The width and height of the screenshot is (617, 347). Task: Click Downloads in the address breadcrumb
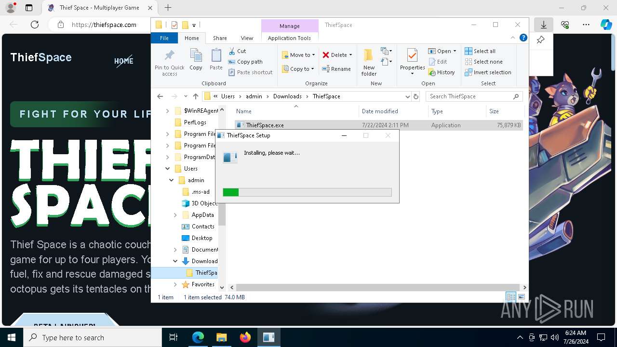point(287,96)
